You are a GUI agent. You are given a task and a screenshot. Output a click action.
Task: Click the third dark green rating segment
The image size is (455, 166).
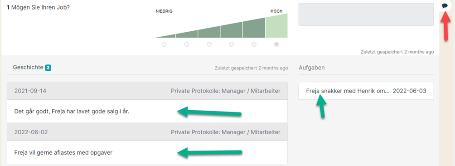(209, 32)
